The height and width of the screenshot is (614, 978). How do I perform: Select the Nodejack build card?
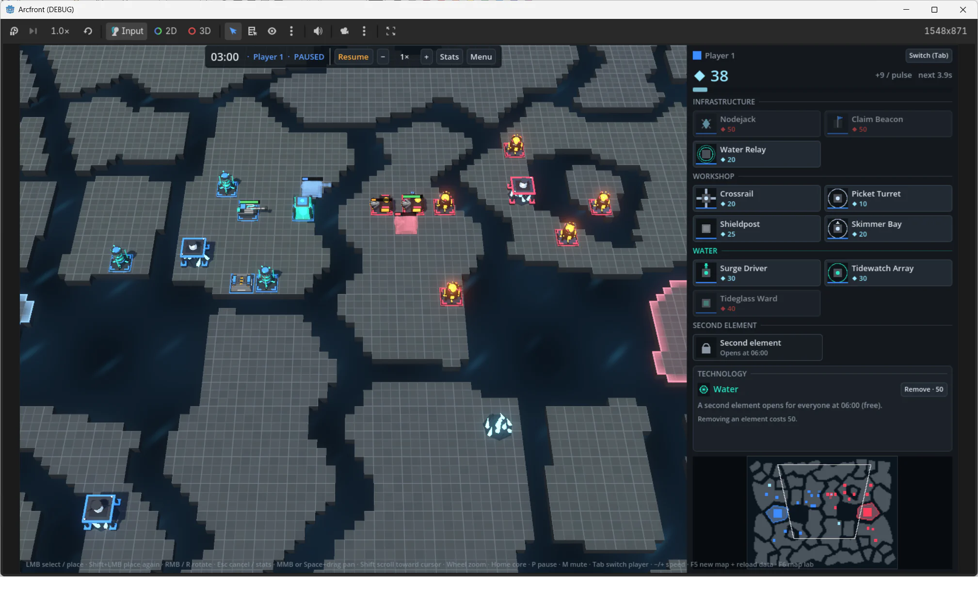756,124
